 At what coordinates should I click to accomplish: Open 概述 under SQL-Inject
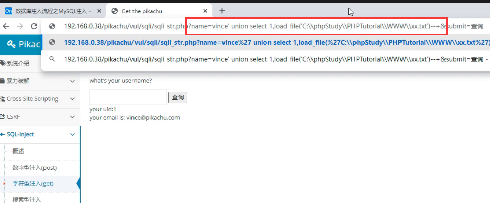(x=18, y=151)
